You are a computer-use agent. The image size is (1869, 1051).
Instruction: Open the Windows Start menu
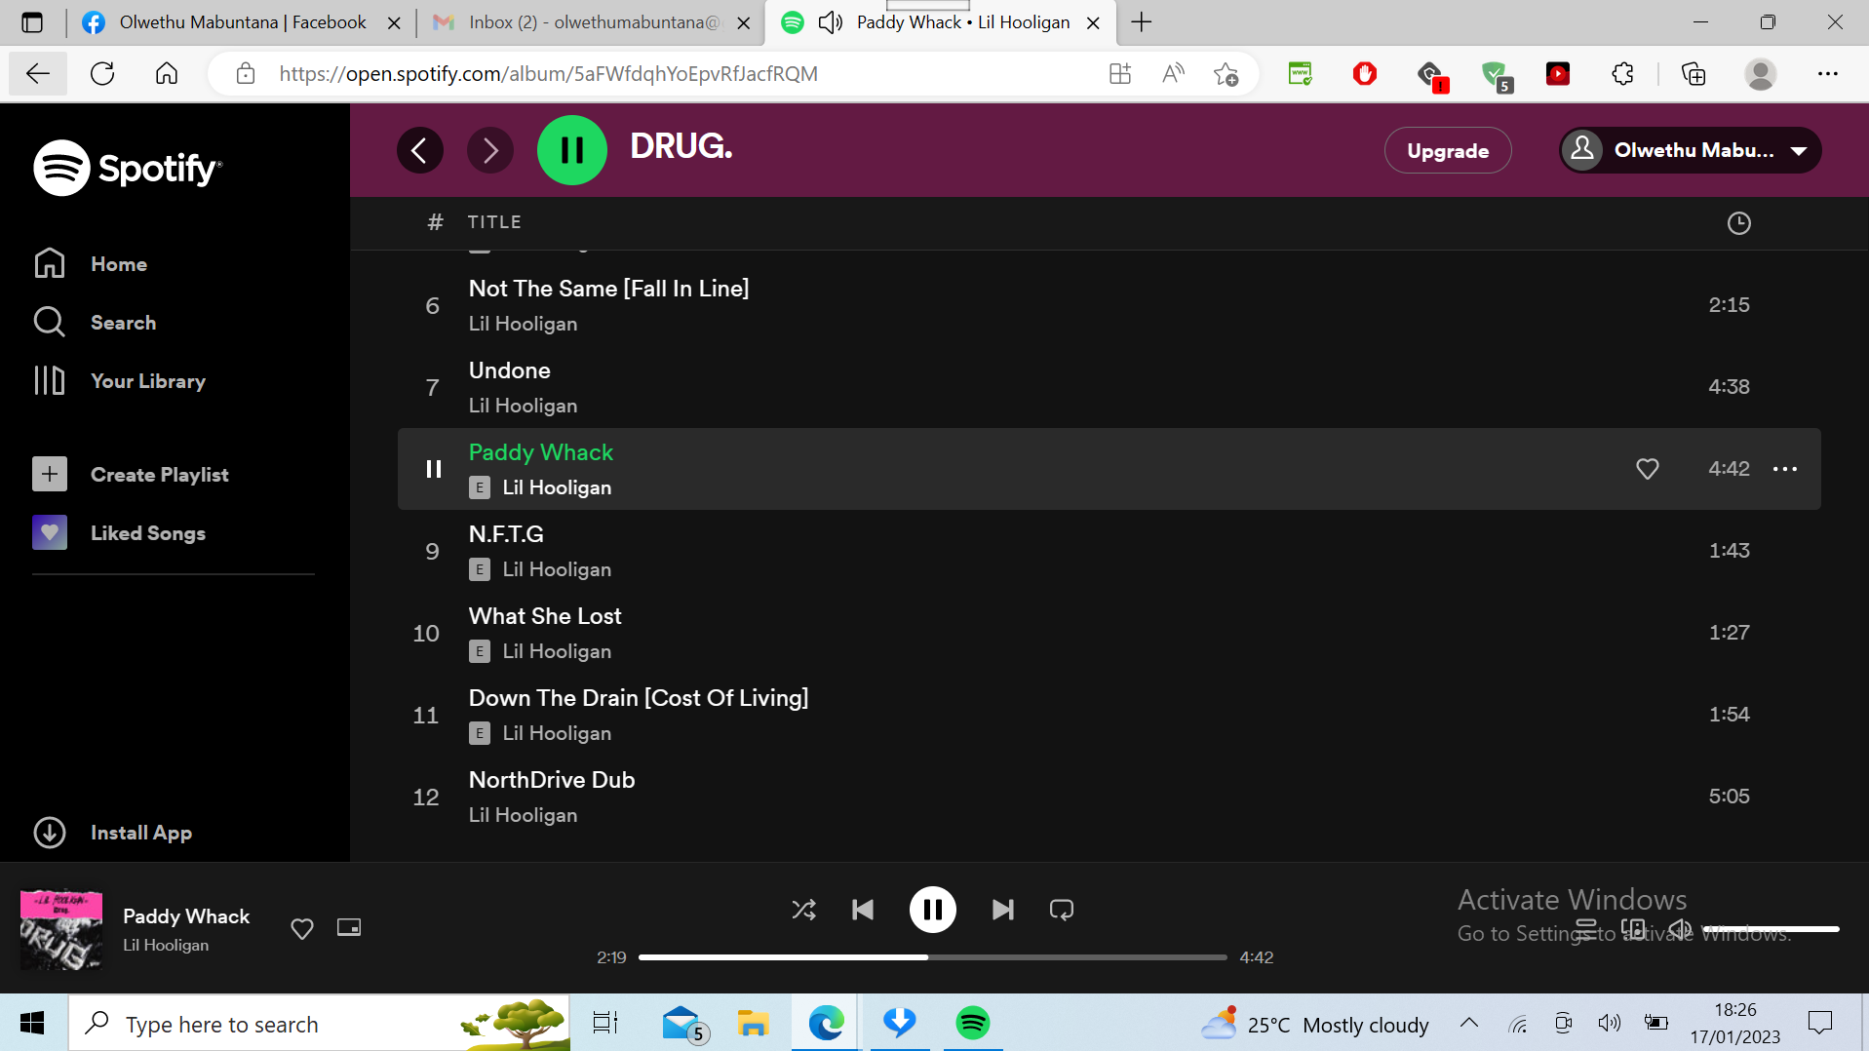(x=32, y=1024)
